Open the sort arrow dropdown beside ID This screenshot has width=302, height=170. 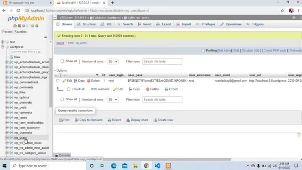pos(97,75)
